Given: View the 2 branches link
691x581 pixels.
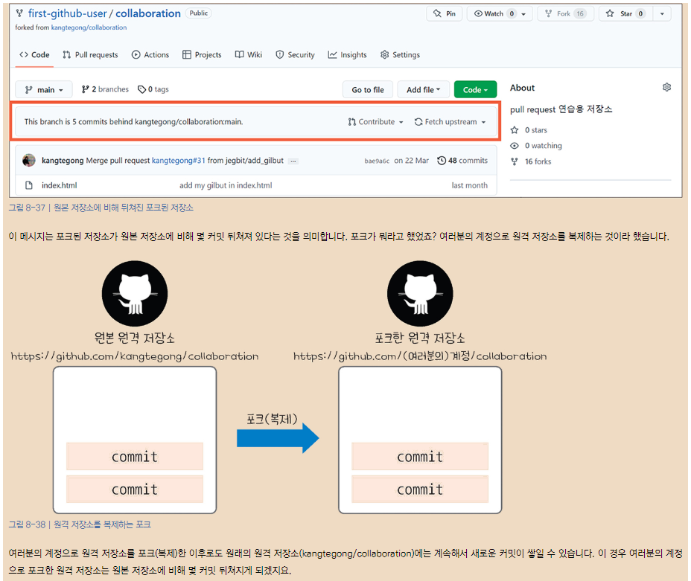Looking at the screenshot, I should (105, 89).
